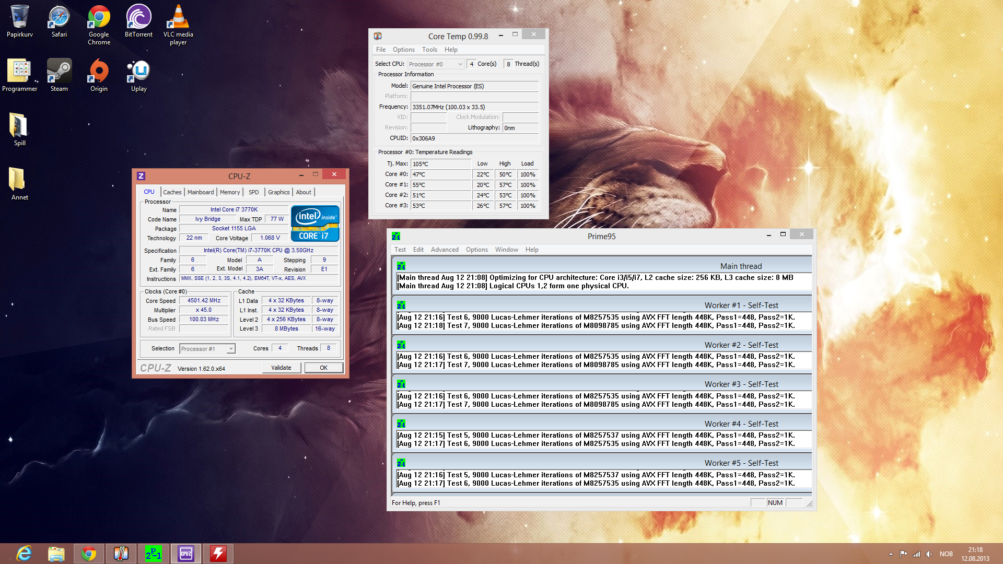1003x564 pixels.
Task: Open the Select CPU dropdown in Core Temp
Action: (x=436, y=64)
